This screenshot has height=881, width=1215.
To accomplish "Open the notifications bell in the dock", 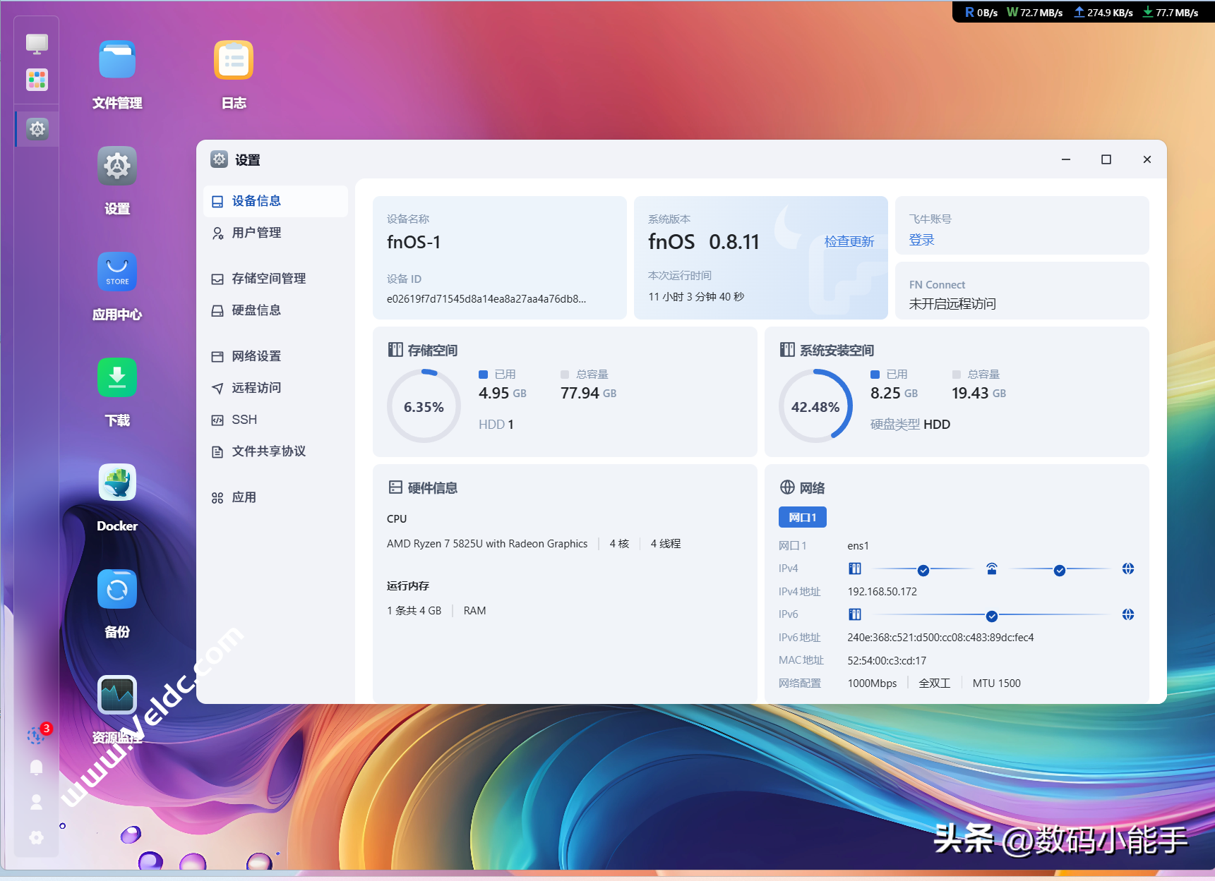I will click(x=37, y=767).
